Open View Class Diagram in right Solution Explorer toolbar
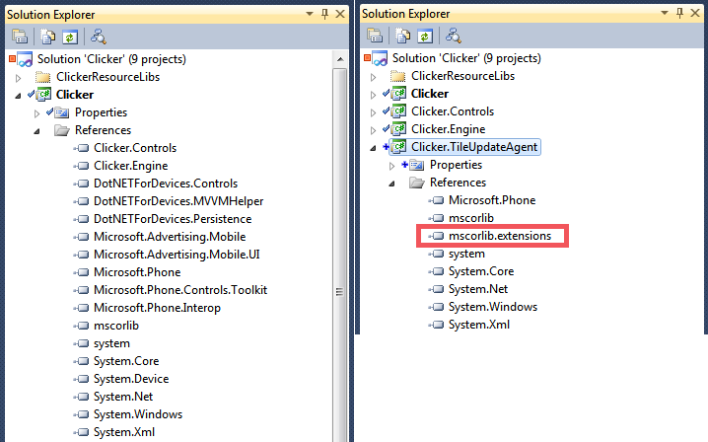This screenshot has width=708, height=442. [454, 36]
